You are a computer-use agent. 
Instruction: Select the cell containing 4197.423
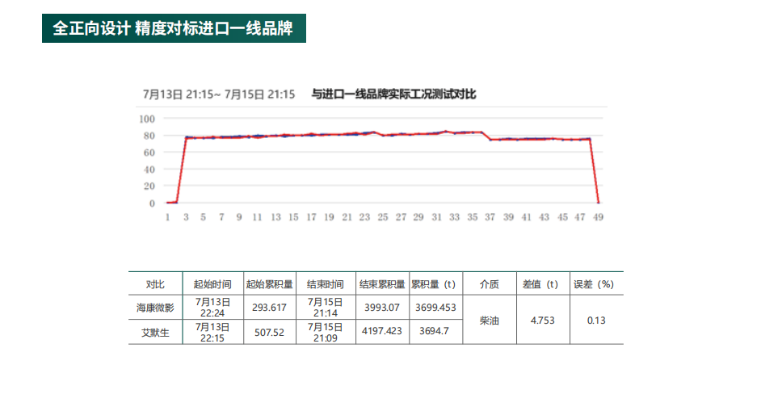[x=382, y=332]
